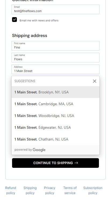This screenshot has height=197, width=111.
Task: Open the Terms of service link
Action: click(x=70, y=190)
